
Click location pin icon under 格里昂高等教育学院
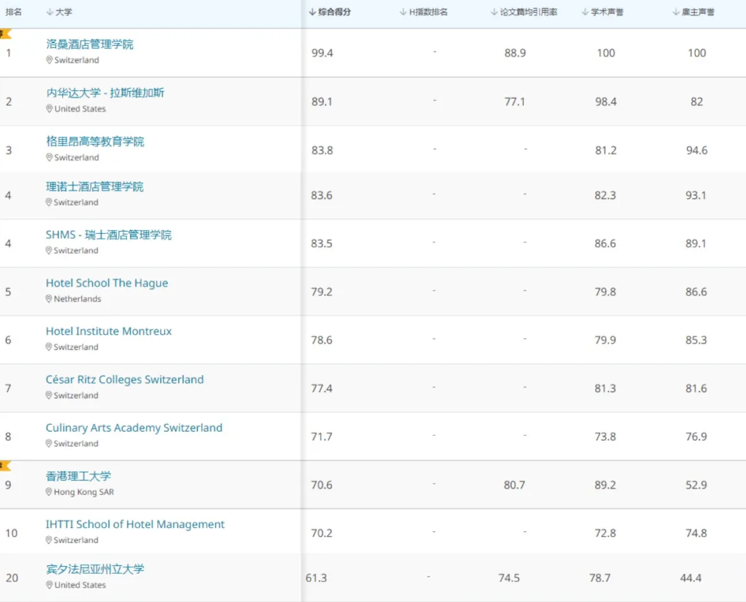pos(49,157)
